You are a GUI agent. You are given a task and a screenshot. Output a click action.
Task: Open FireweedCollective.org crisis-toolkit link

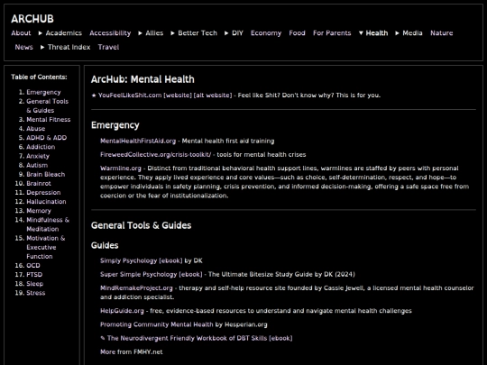156,155
